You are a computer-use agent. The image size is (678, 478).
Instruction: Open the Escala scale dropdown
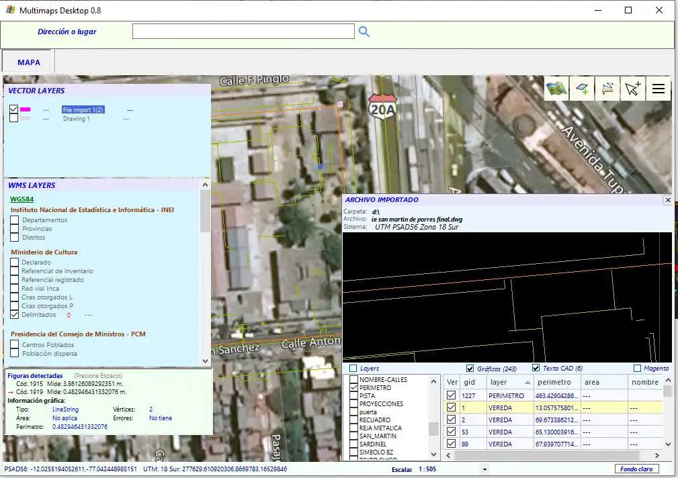(484, 469)
